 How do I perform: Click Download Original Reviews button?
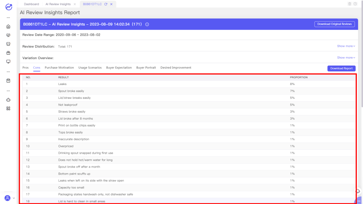(334, 24)
